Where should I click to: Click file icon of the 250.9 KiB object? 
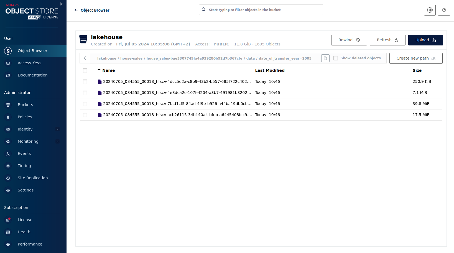(x=100, y=82)
